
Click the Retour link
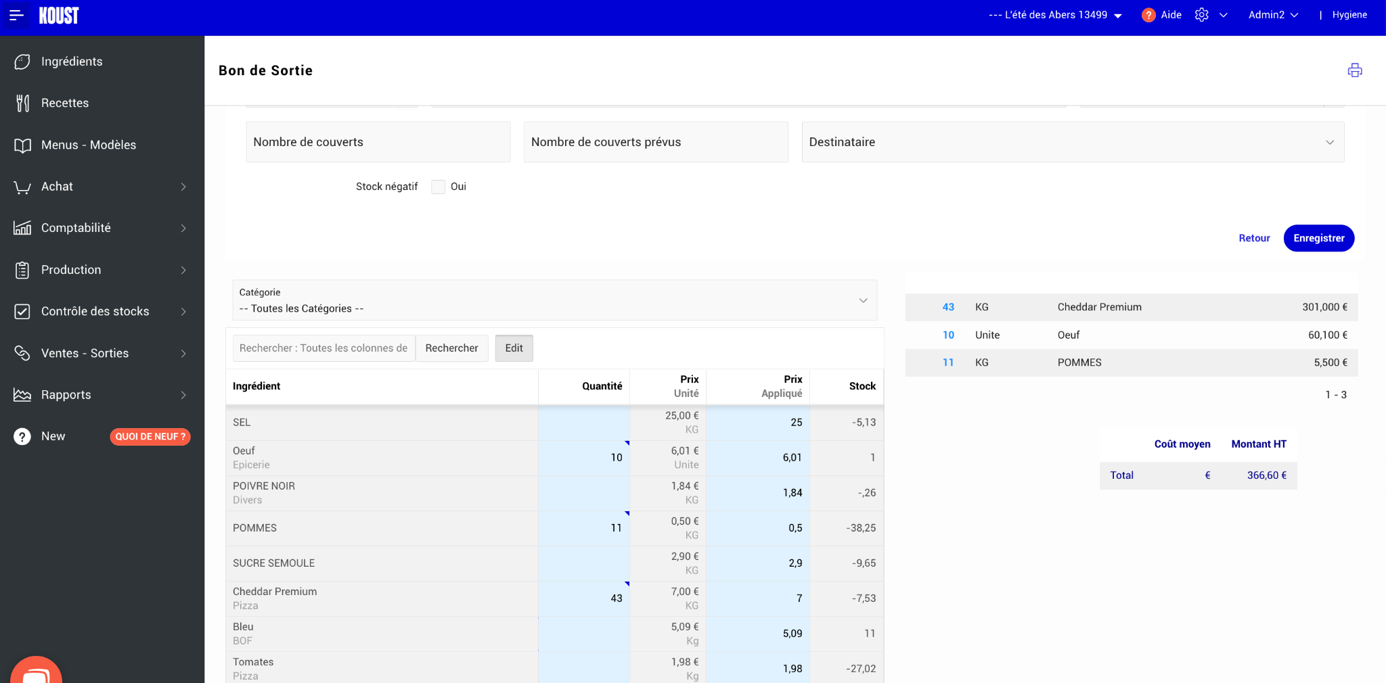point(1254,238)
